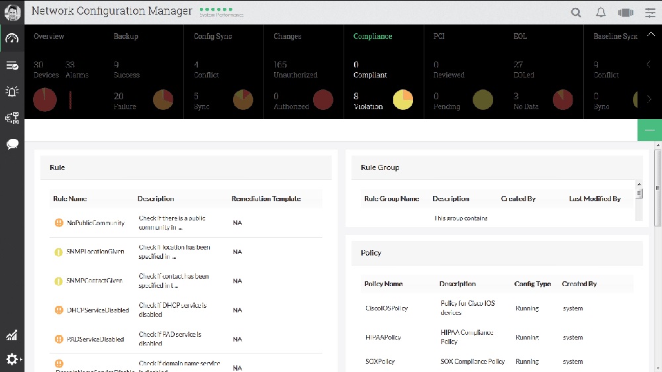The image size is (662, 372).
Task: Click the Compliance yellow pie chart
Action: [403, 100]
